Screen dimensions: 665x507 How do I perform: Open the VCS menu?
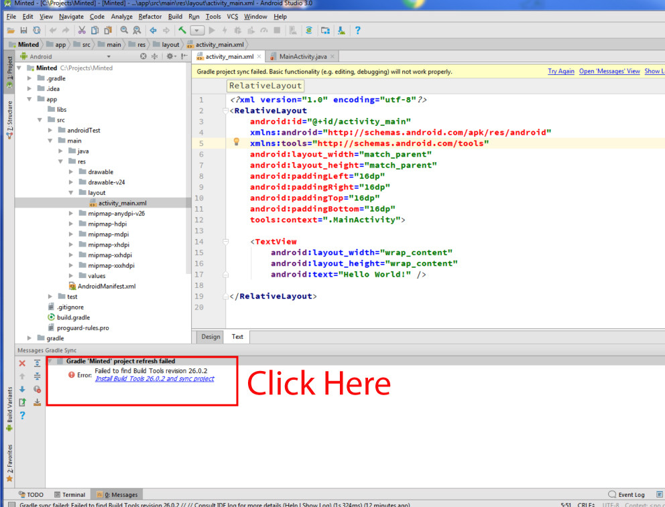(233, 17)
